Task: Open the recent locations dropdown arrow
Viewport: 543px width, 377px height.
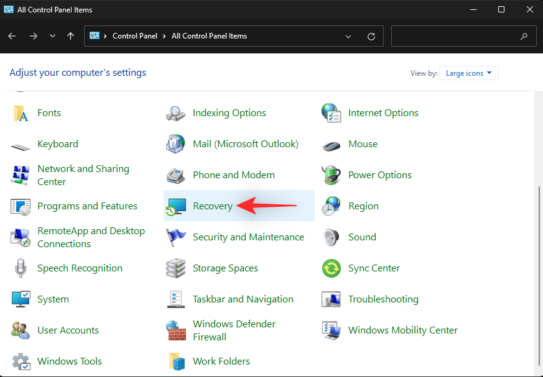Action: click(52, 36)
